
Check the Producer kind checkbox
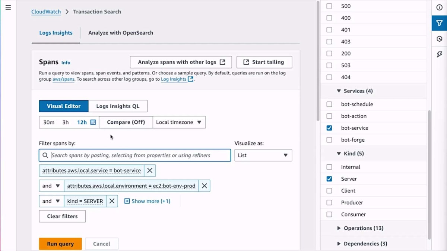329,203
